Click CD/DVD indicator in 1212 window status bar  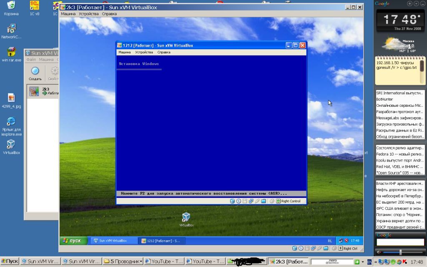point(239,201)
